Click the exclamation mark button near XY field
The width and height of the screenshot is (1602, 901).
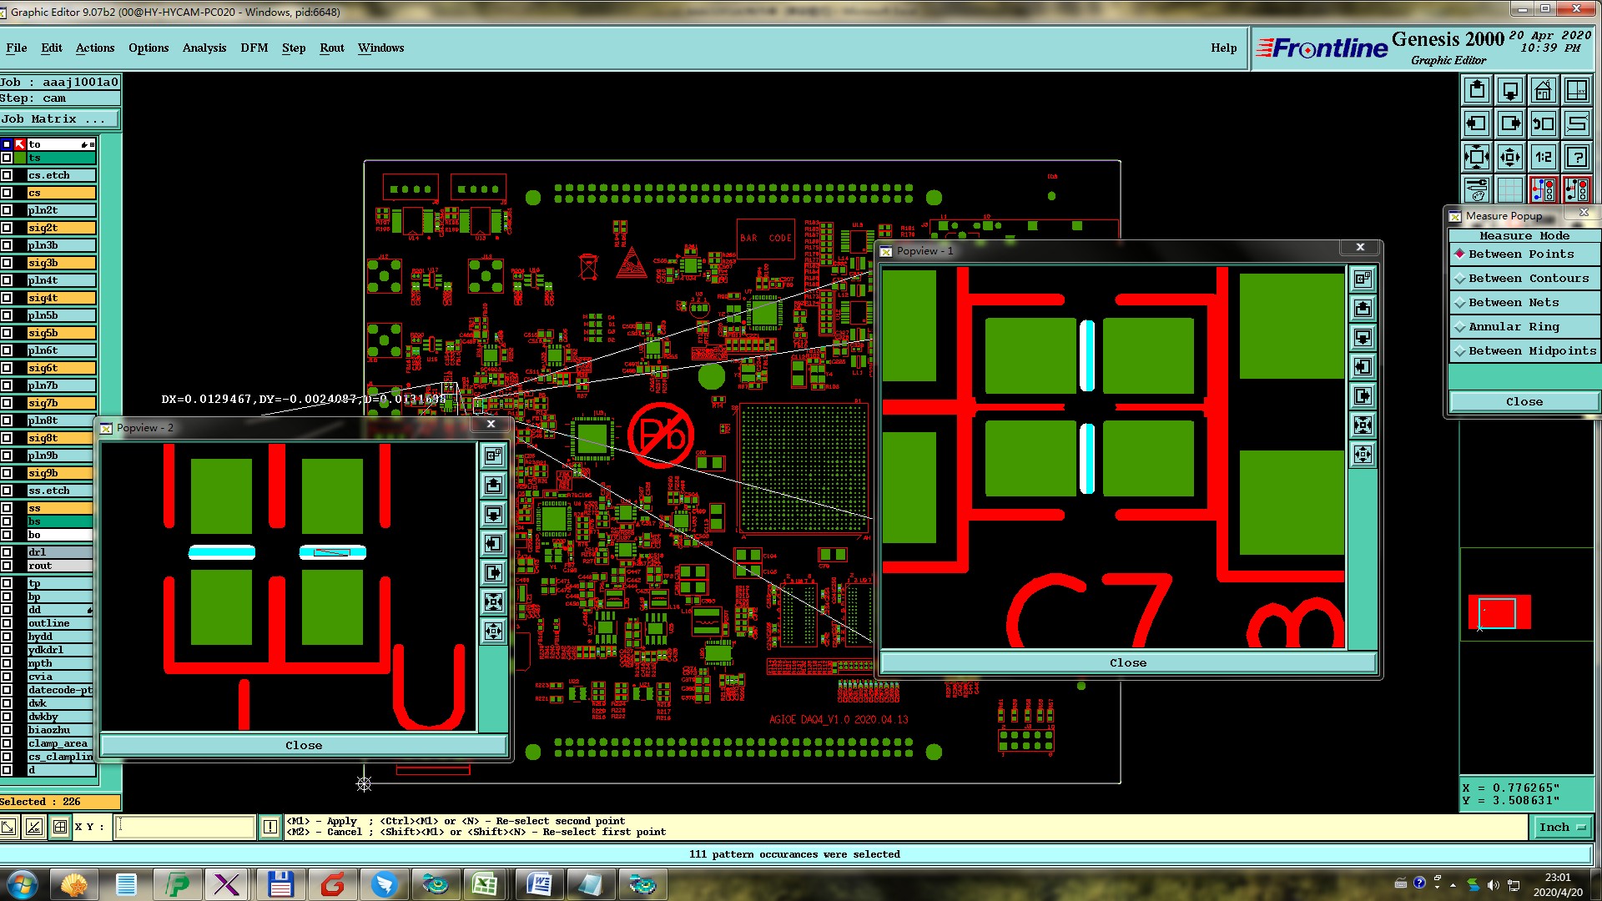[270, 827]
